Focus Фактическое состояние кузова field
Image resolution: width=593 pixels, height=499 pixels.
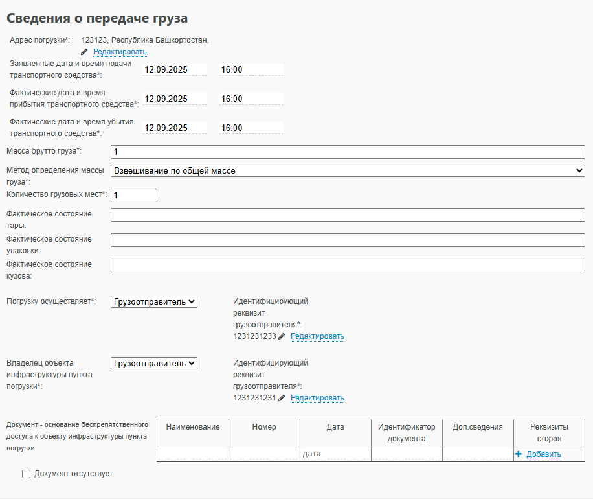point(348,266)
